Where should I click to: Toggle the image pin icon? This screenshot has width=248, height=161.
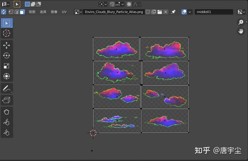[173, 12]
